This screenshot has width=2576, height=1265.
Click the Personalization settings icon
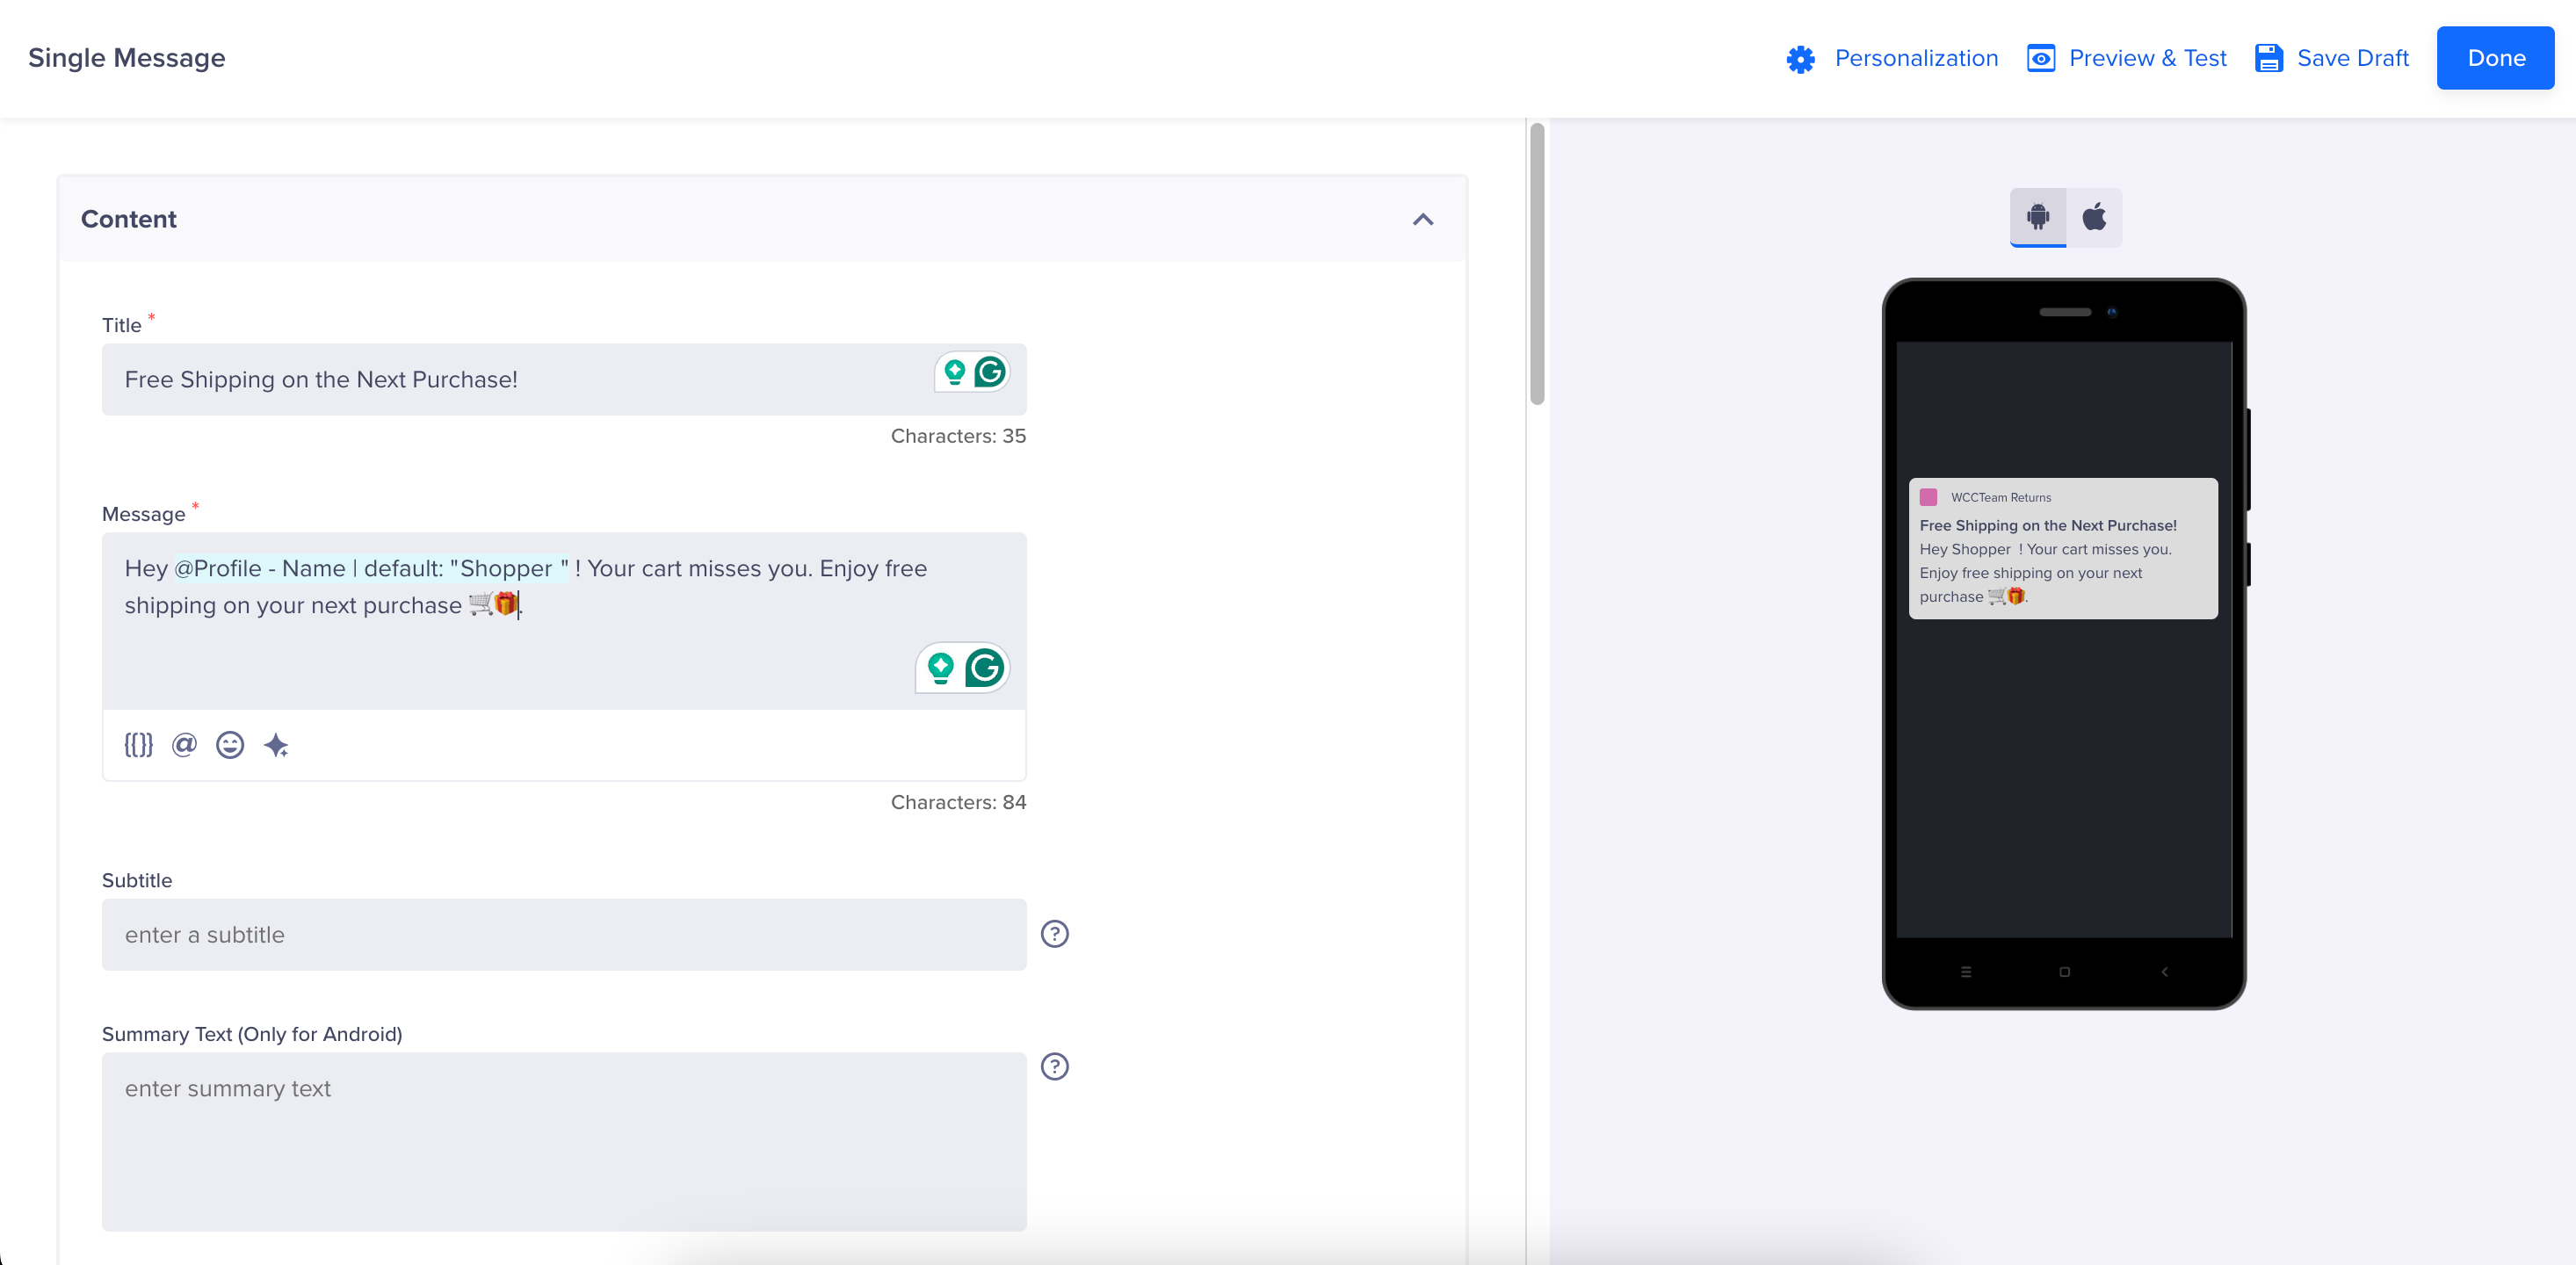1804,57
